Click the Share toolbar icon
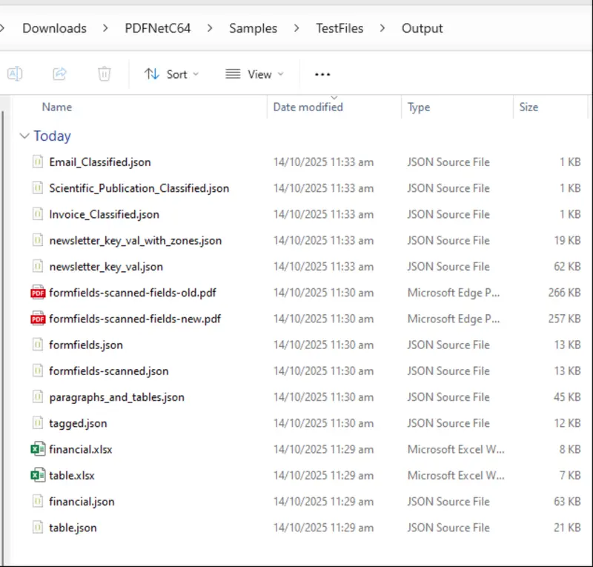Viewport: 593px width, 567px height. pyautogui.click(x=59, y=73)
